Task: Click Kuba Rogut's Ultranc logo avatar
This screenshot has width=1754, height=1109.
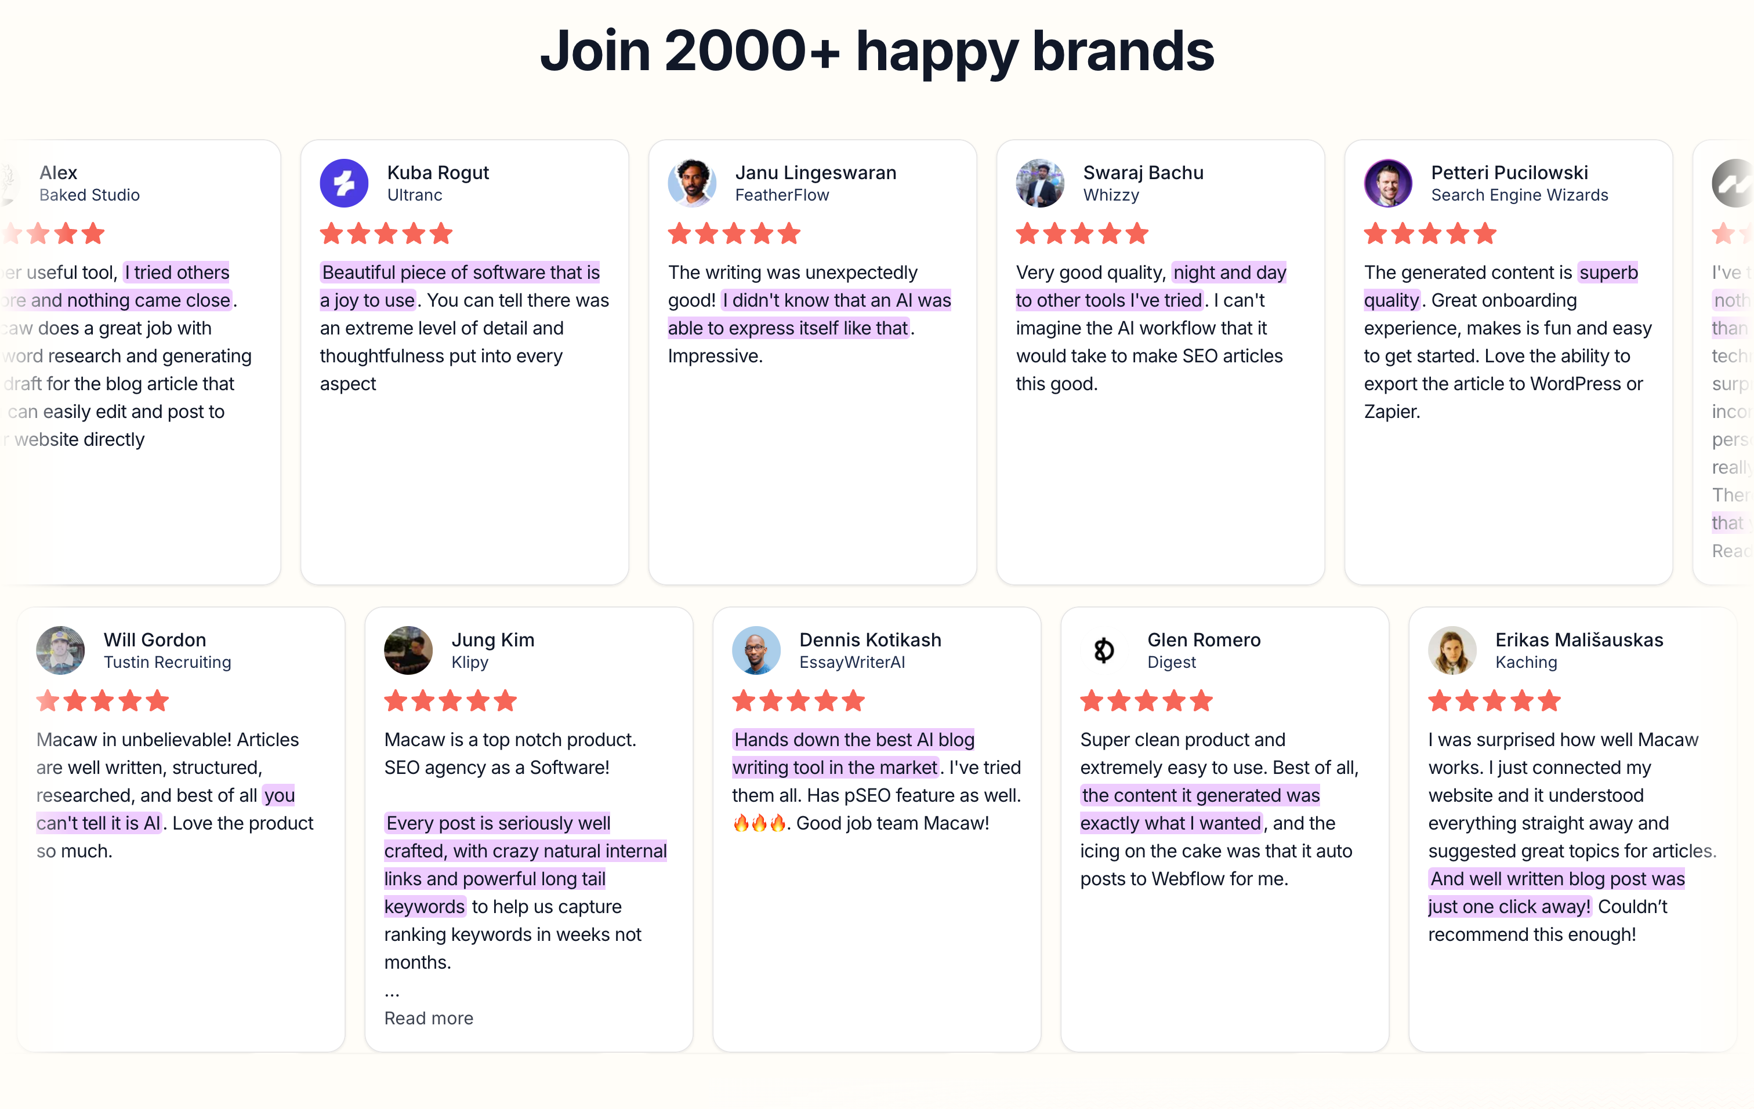Action: tap(344, 183)
